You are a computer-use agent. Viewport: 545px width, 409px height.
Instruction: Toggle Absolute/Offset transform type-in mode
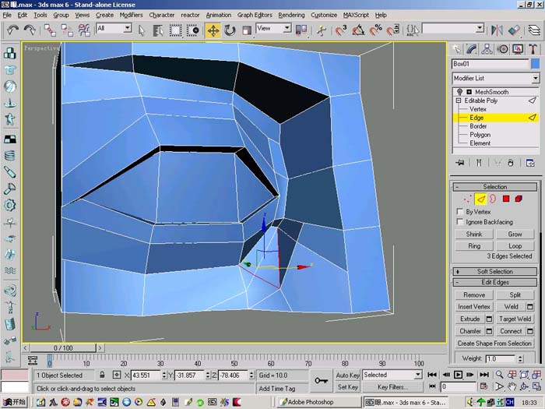point(117,375)
